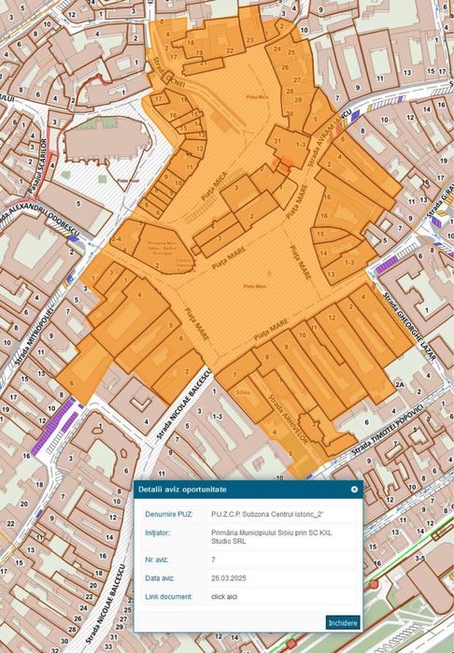The height and width of the screenshot is (653, 454).
Task: Click the parcel labeled Sibiu
Action: [242, 391]
